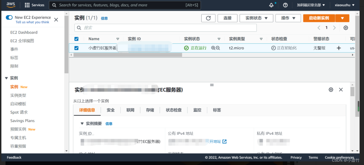Click the external link icon after 开地址

point(224,142)
